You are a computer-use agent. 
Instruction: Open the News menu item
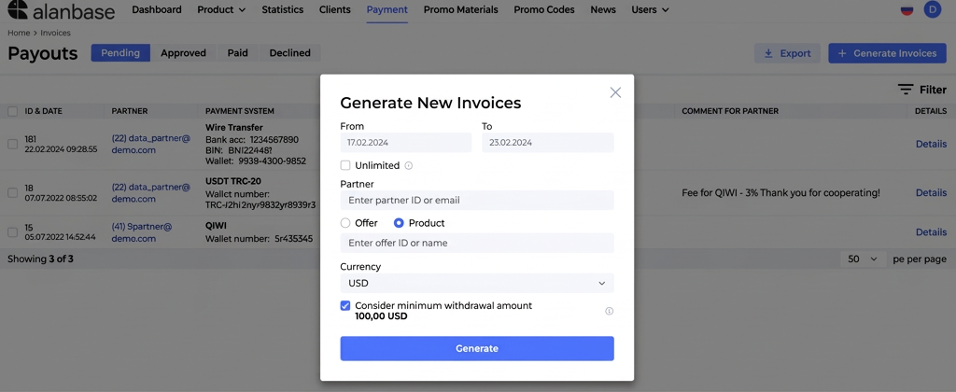coord(603,9)
